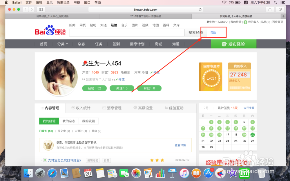Switch to the 我的收藏 tab
290x181 pixels.
[88, 121]
